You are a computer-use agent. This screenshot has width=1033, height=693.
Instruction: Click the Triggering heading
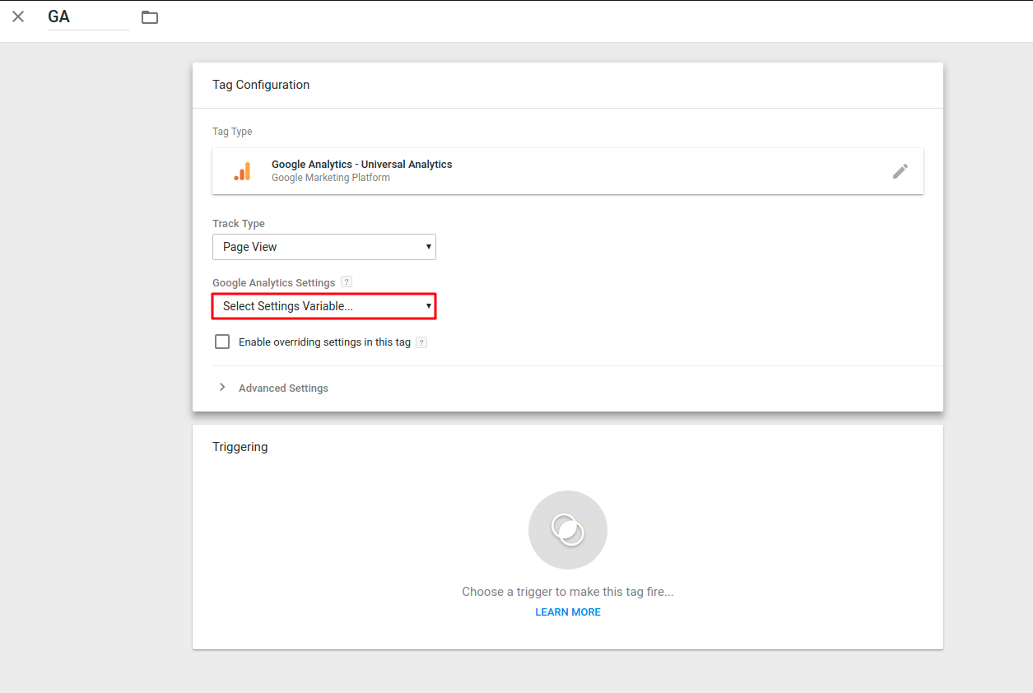(240, 447)
